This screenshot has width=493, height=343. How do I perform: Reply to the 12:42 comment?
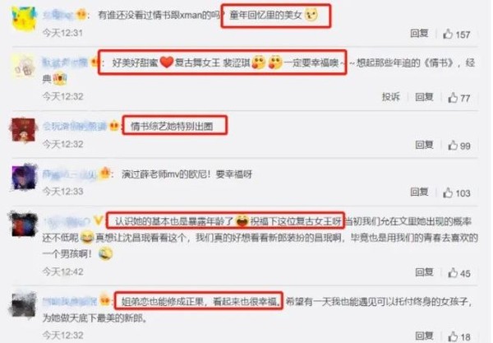(424, 272)
